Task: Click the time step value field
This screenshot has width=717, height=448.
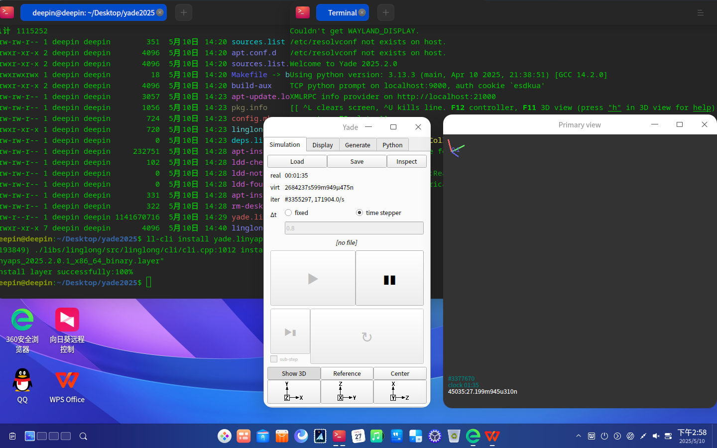Action: (x=354, y=228)
